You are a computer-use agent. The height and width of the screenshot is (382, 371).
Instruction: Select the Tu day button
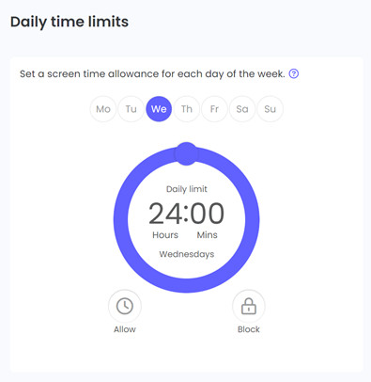131,109
